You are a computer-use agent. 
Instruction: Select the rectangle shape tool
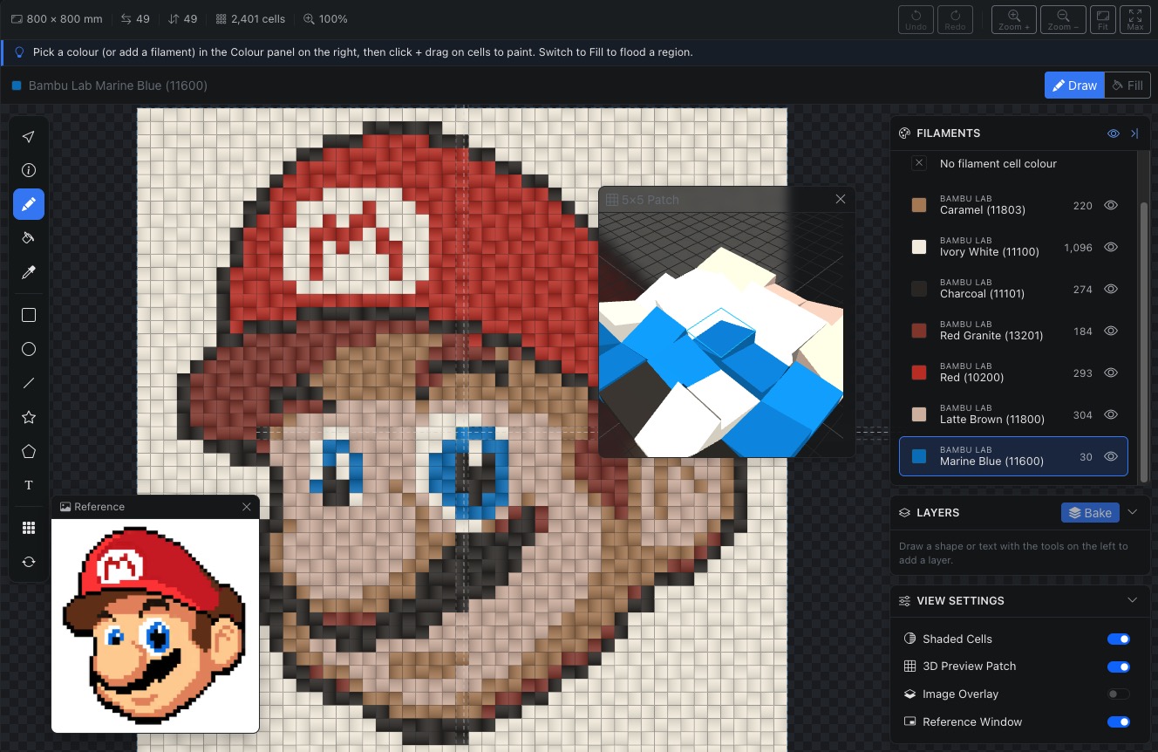coord(29,315)
